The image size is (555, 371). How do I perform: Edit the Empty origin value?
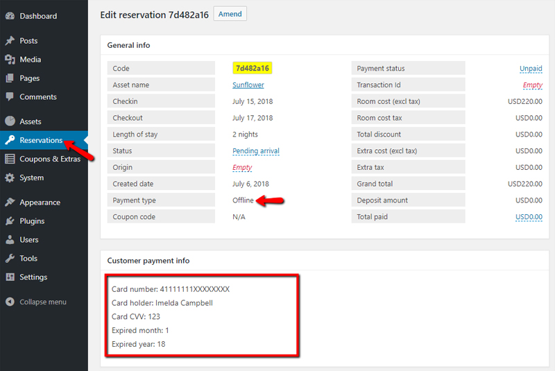pyautogui.click(x=242, y=167)
